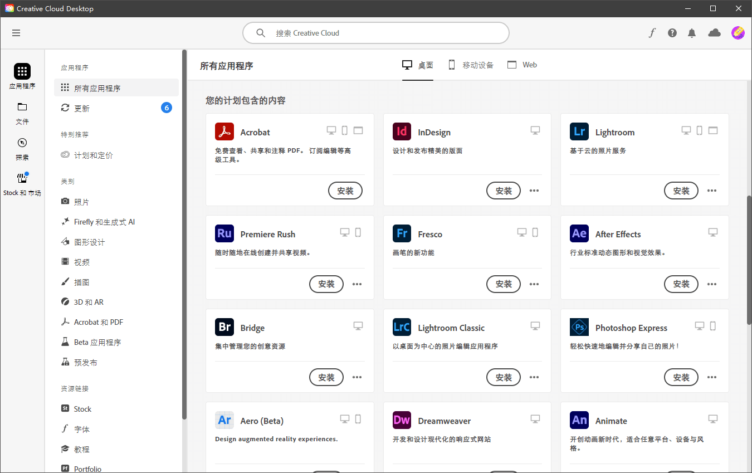Click the Acrobat app icon
The height and width of the screenshot is (473, 752).
click(x=224, y=131)
